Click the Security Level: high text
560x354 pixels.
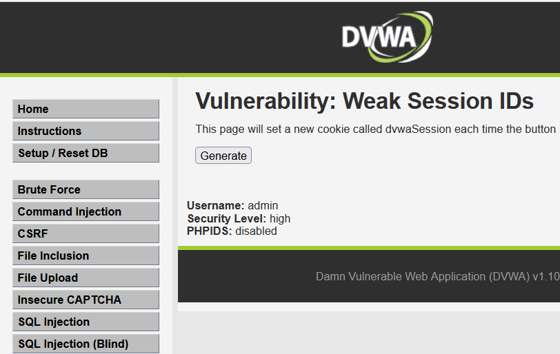click(x=239, y=218)
